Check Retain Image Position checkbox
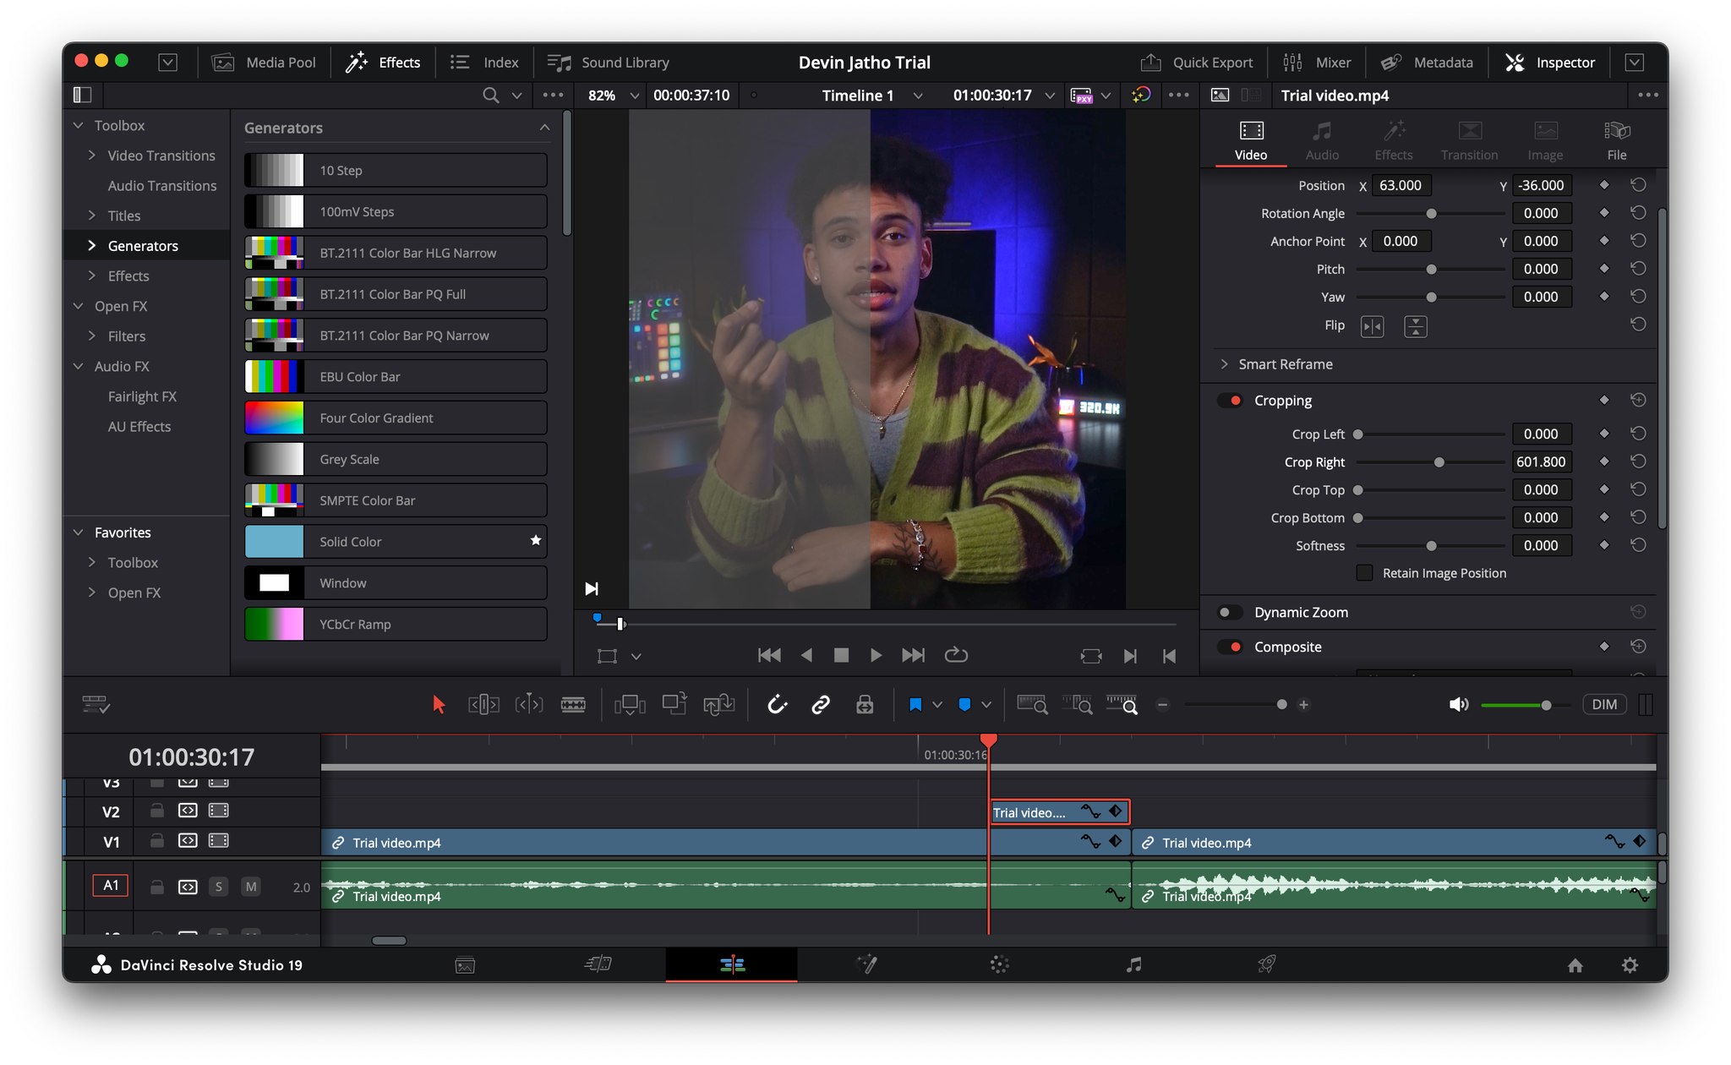 (1364, 573)
